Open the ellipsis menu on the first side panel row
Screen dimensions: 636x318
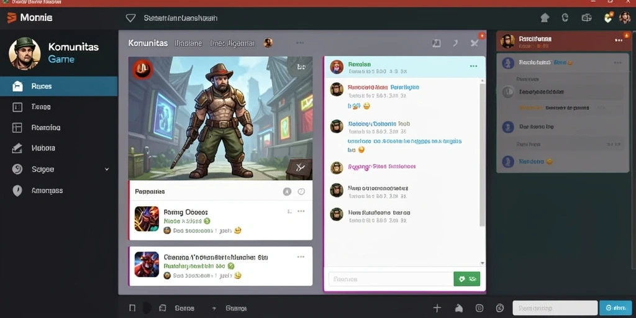(617, 63)
